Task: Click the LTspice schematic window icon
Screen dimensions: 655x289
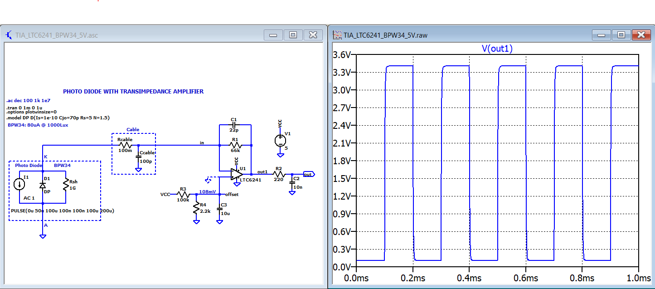Action: [x=10, y=35]
